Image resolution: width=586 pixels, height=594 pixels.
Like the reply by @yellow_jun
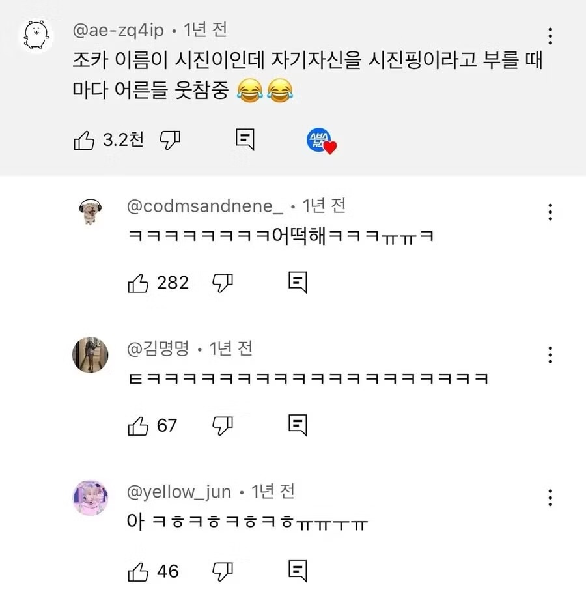[139, 572]
